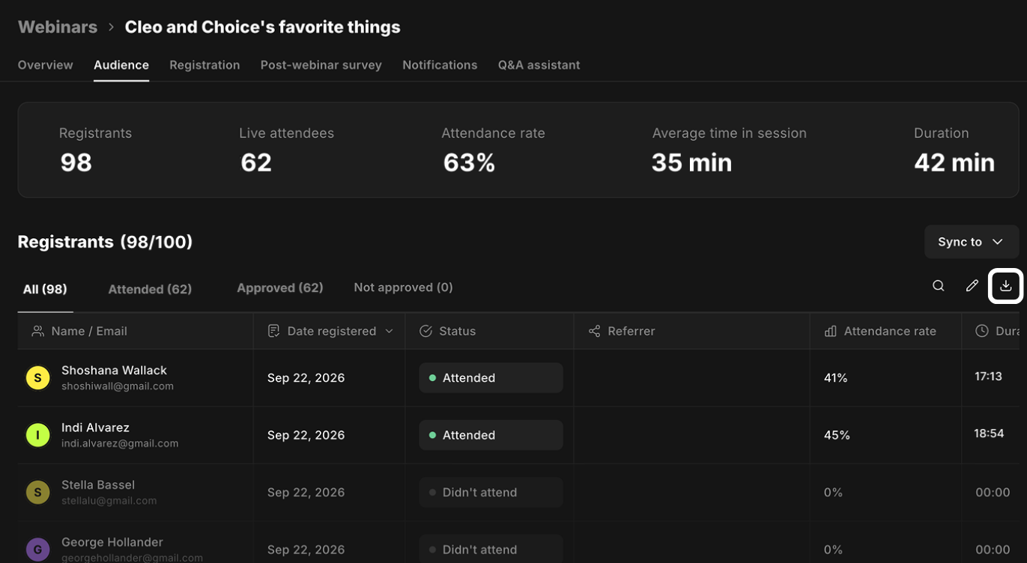
Task: Open the Post-webinar survey tab
Action: point(321,65)
